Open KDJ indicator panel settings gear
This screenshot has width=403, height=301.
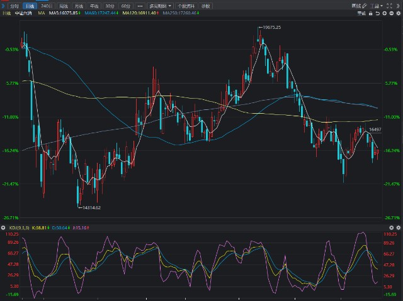[x=399, y=227]
